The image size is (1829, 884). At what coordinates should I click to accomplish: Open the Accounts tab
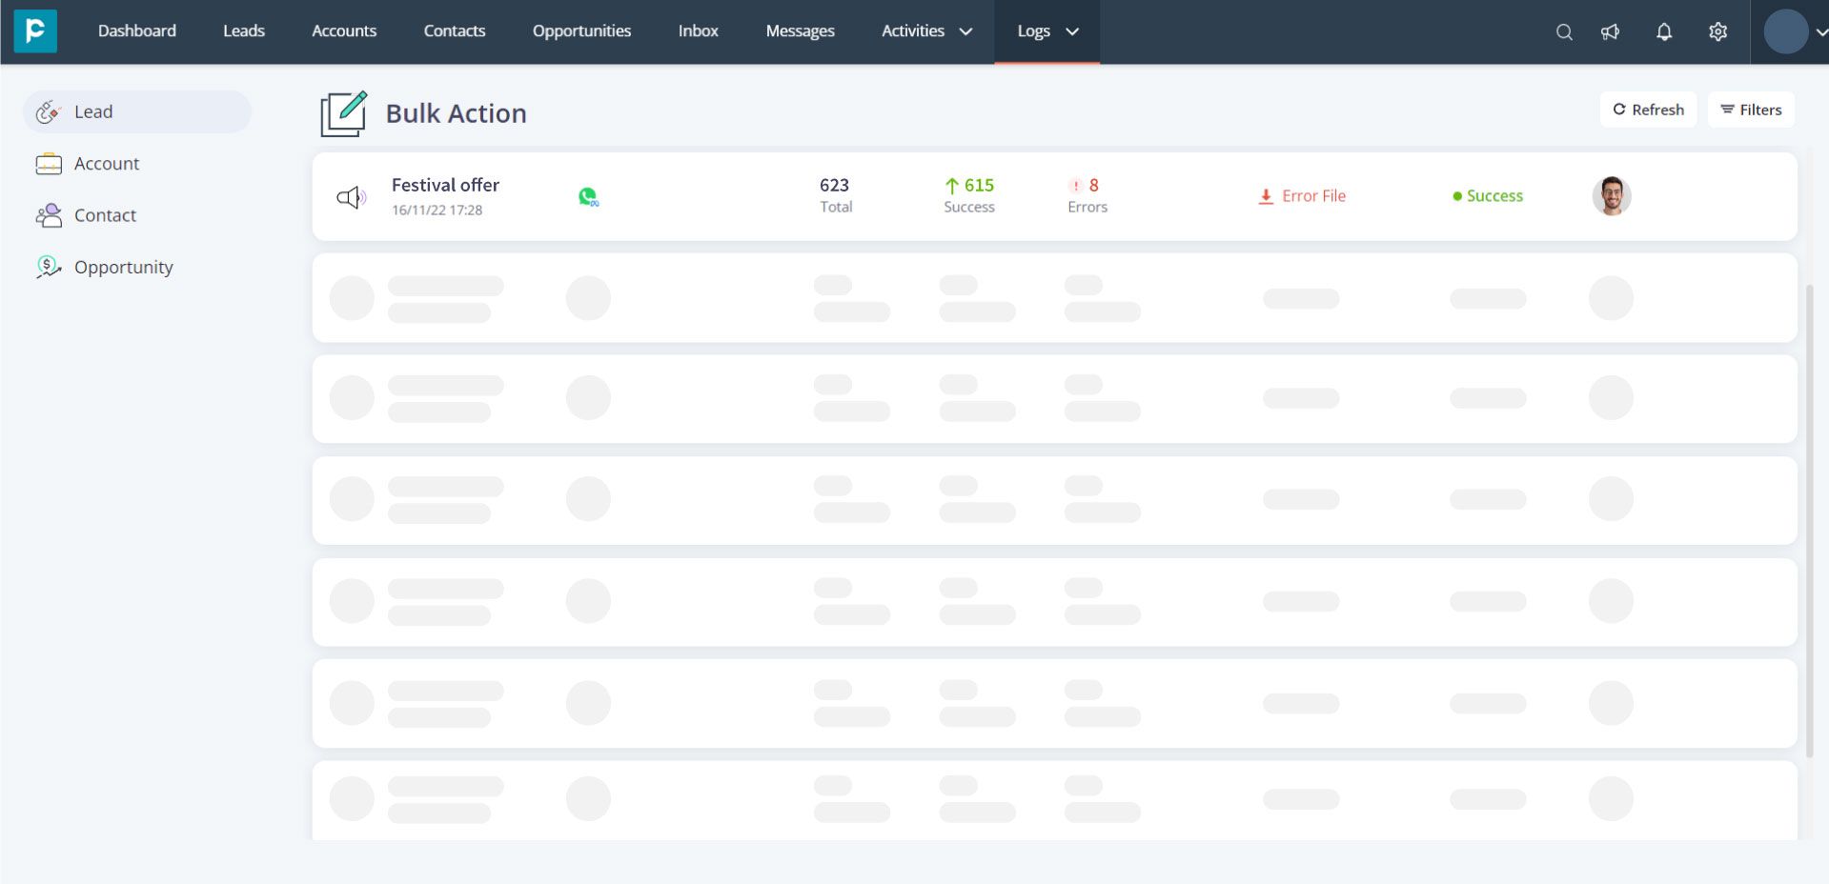click(x=344, y=30)
